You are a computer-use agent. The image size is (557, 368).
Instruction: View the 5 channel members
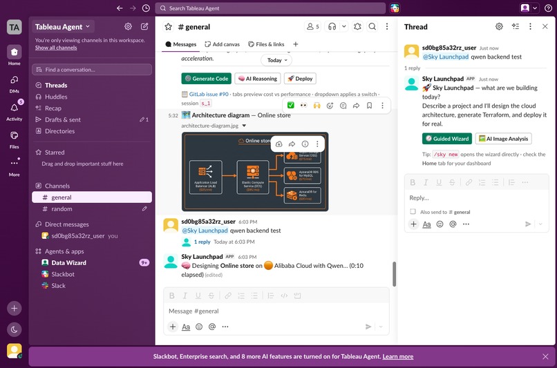(x=313, y=27)
